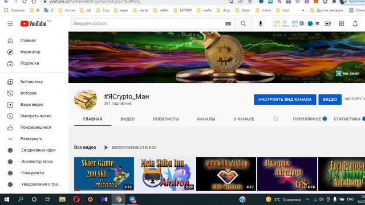Image resolution: width=365 pixels, height=205 pixels.
Task: Open Библиотека in the sidebar
Action: 32,82
